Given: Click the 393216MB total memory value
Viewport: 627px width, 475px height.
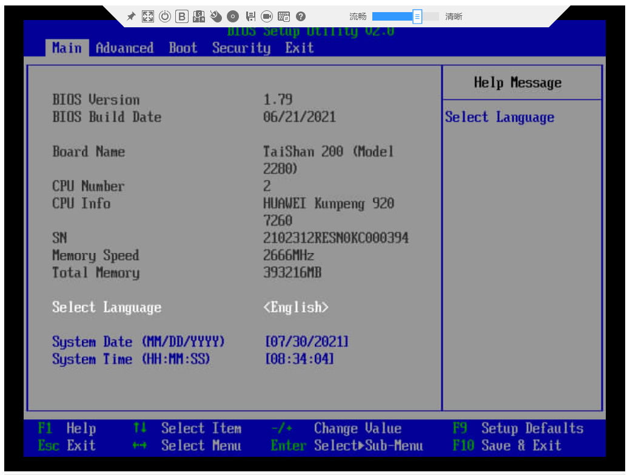Looking at the screenshot, I should (292, 273).
